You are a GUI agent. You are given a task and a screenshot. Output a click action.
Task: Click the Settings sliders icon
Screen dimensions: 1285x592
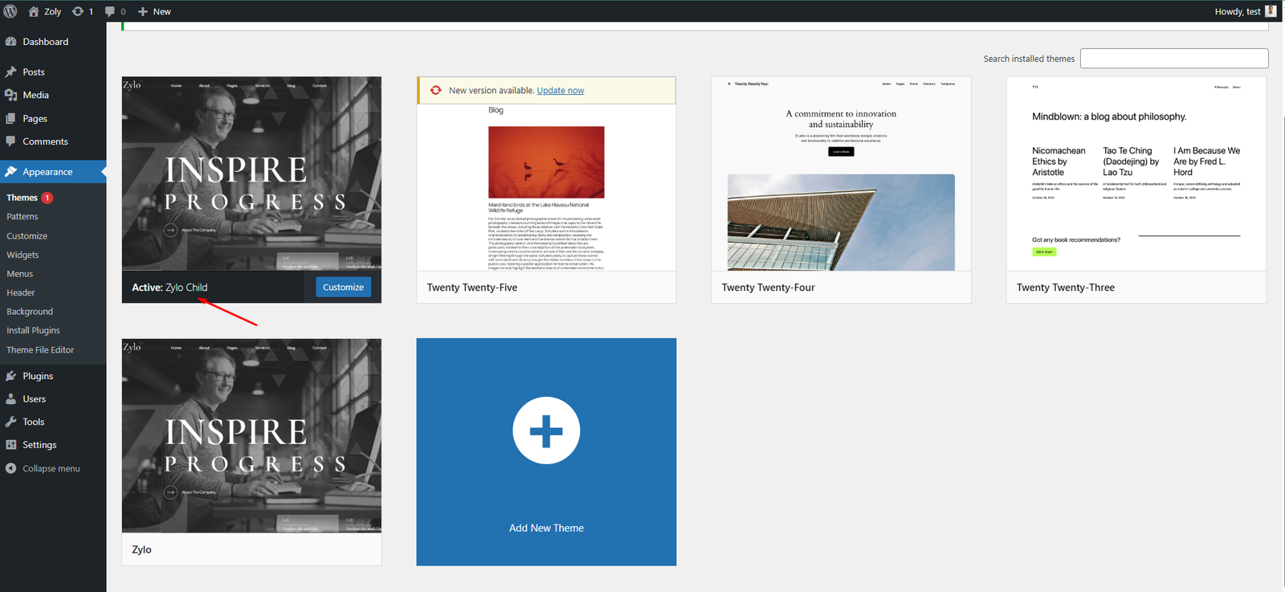click(x=11, y=445)
